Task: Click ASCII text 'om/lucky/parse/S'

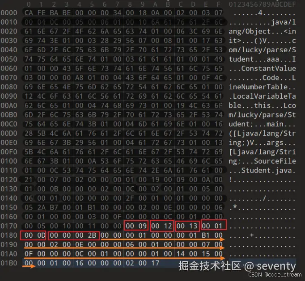Action: click(x=262, y=50)
